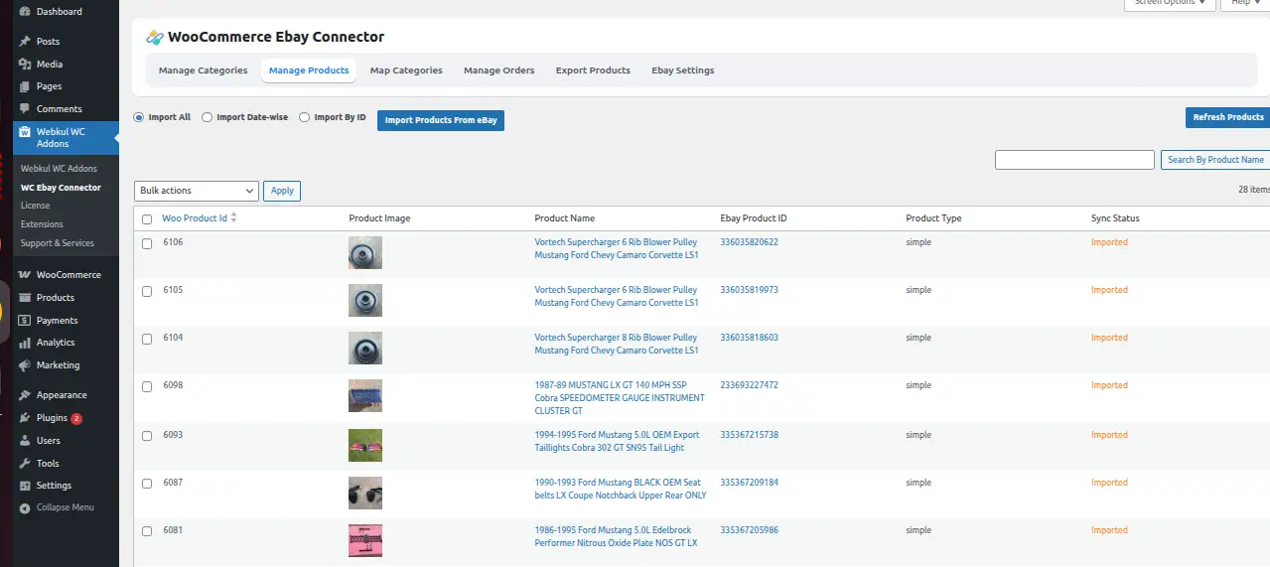Click the WooCommerce icon in sidebar
The image size is (1270, 567).
click(24, 275)
